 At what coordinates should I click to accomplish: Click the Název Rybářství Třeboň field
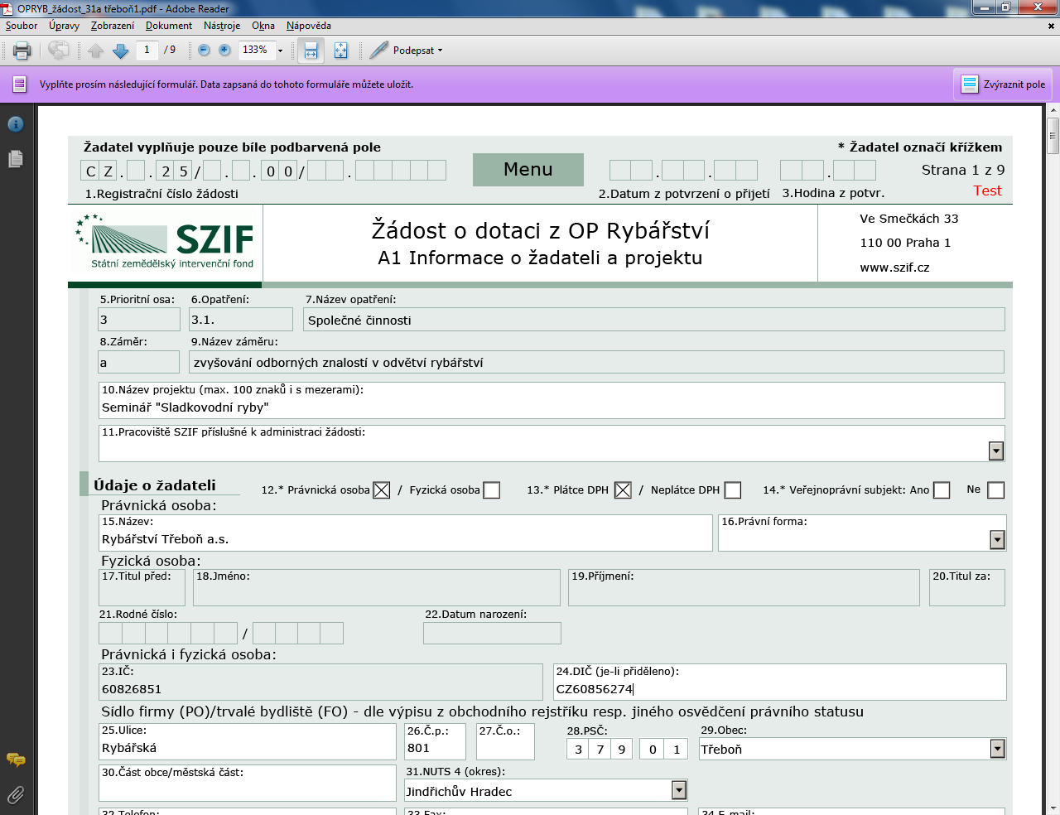(405, 533)
